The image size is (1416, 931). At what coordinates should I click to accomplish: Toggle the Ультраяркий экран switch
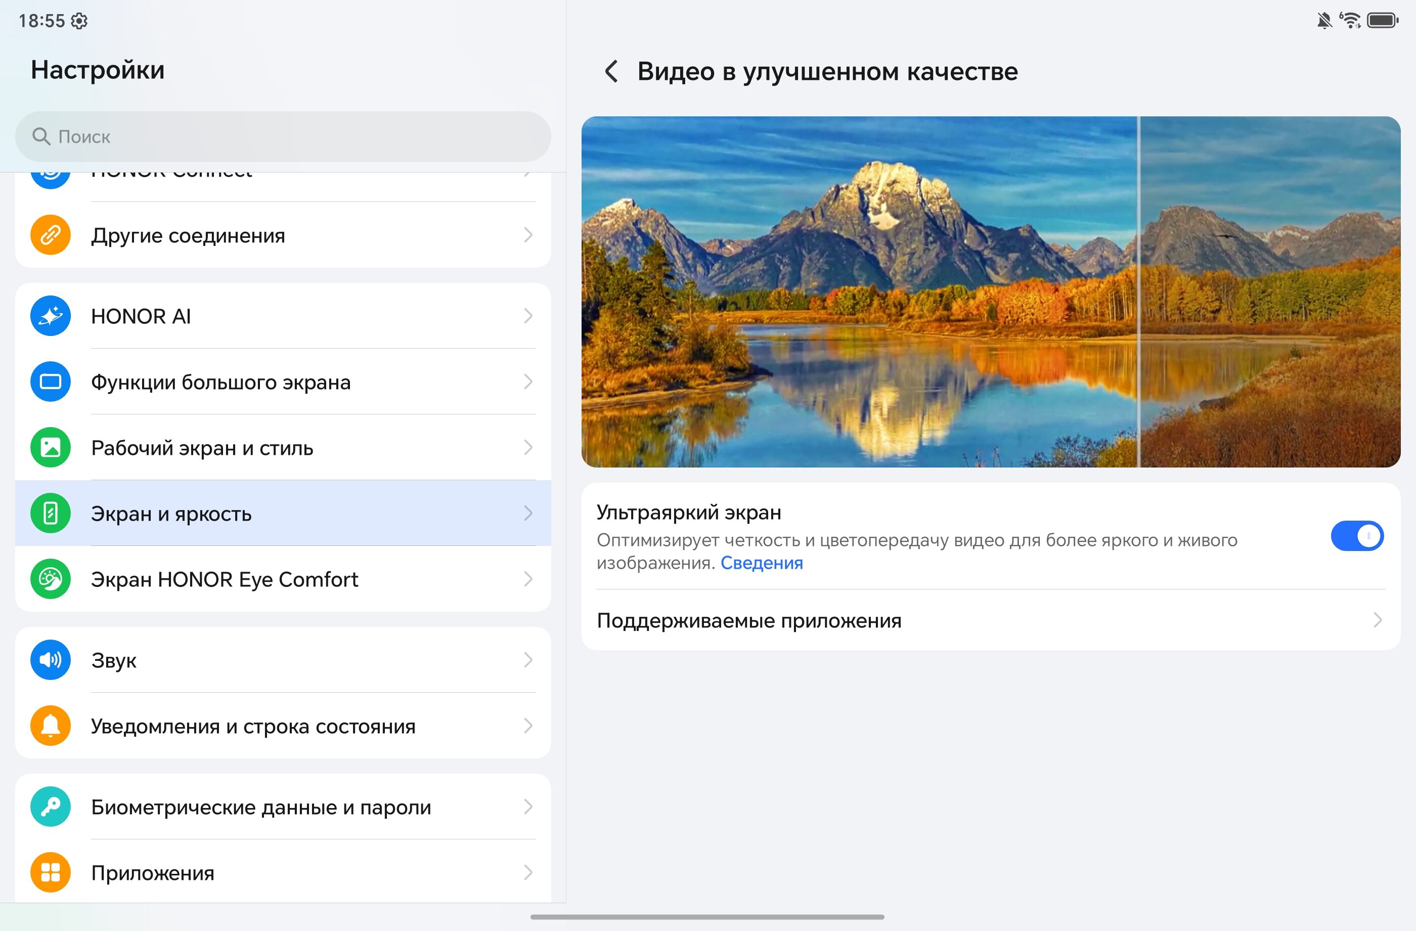click(x=1357, y=536)
